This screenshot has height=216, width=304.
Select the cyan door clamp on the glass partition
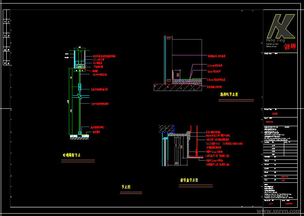(79, 87)
